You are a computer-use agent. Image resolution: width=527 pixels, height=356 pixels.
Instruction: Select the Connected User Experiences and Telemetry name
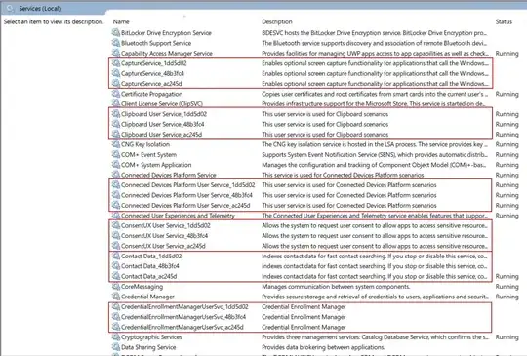coord(178,216)
